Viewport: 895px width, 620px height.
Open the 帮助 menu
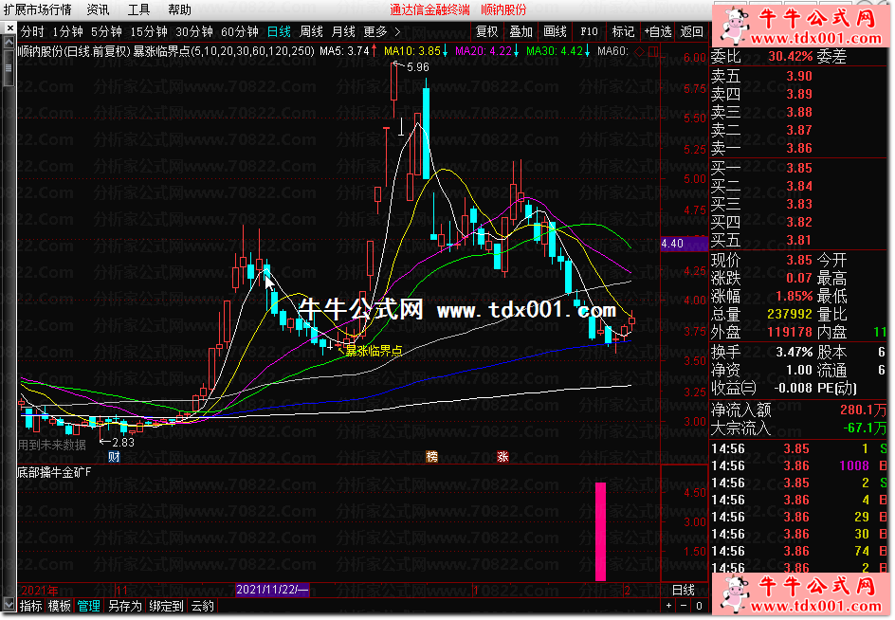pos(179,9)
